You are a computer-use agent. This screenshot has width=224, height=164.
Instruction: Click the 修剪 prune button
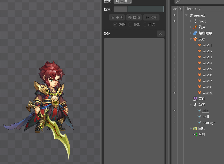[151, 17]
